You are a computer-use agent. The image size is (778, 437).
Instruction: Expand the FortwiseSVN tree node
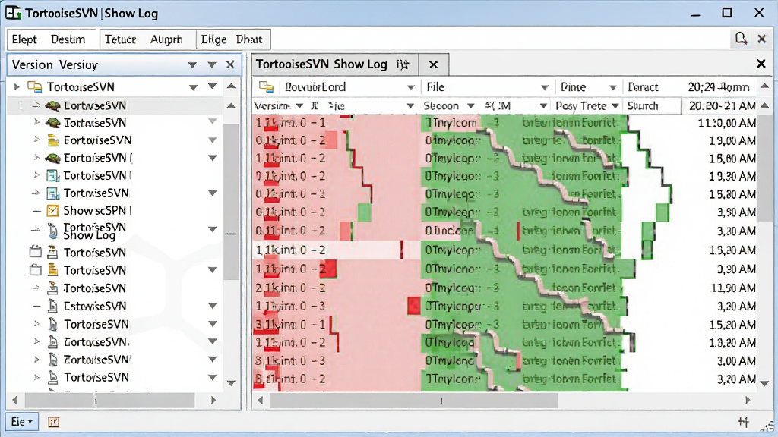click(36, 140)
